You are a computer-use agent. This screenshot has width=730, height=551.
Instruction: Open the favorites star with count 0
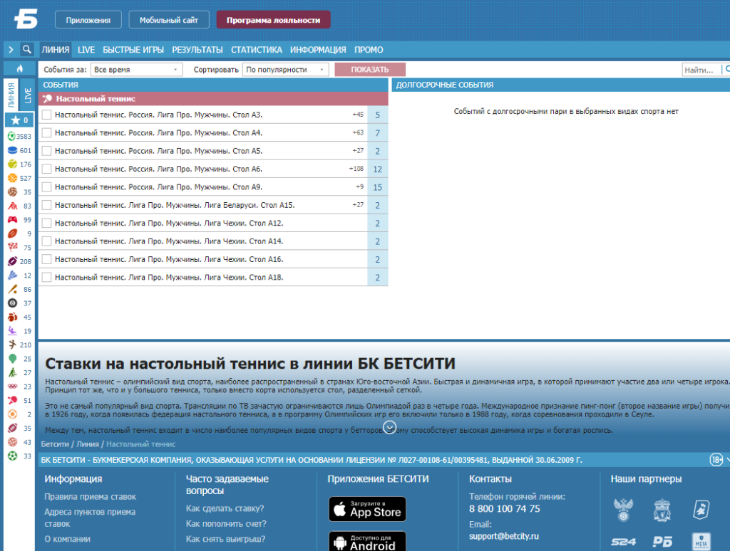point(19,120)
